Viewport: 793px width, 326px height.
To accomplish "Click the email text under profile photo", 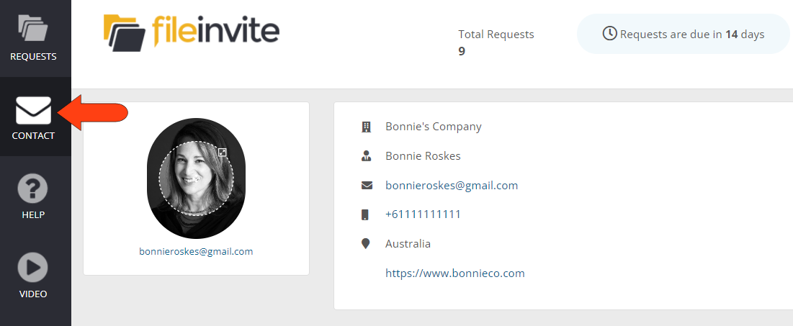I will pyautogui.click(x=196, y=251).
